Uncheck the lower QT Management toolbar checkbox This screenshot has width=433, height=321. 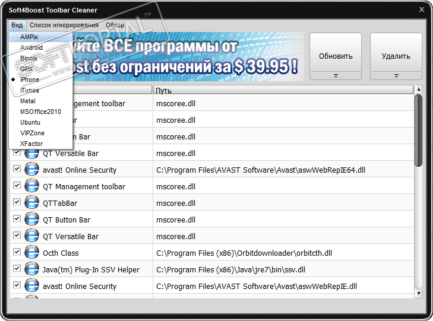tap(17, 185)
